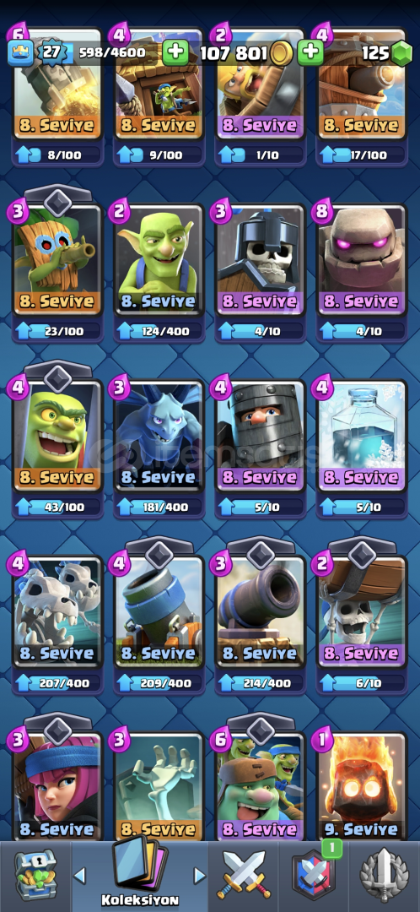The width and height of the screenshot is (420, 912).
Task: Tap the Cannon 214/400 upgrade bar
Action: 261,683
